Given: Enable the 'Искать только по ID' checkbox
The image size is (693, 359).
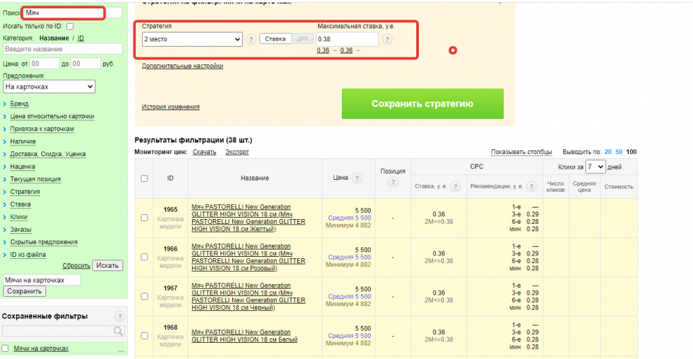Looking at the screenshot, I should point(70,26).
